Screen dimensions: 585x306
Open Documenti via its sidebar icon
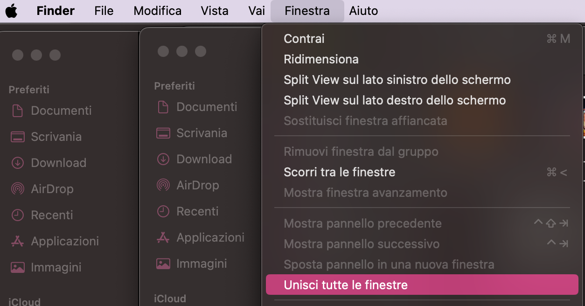[18, 111]
